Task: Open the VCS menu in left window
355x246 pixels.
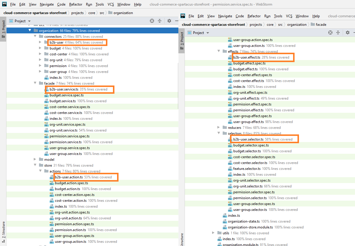Action: pos(111,4)
